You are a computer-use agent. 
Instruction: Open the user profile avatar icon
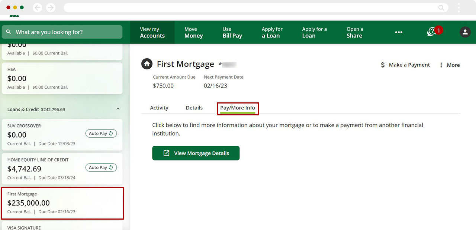pyautogui.click(x=465, y=32)
